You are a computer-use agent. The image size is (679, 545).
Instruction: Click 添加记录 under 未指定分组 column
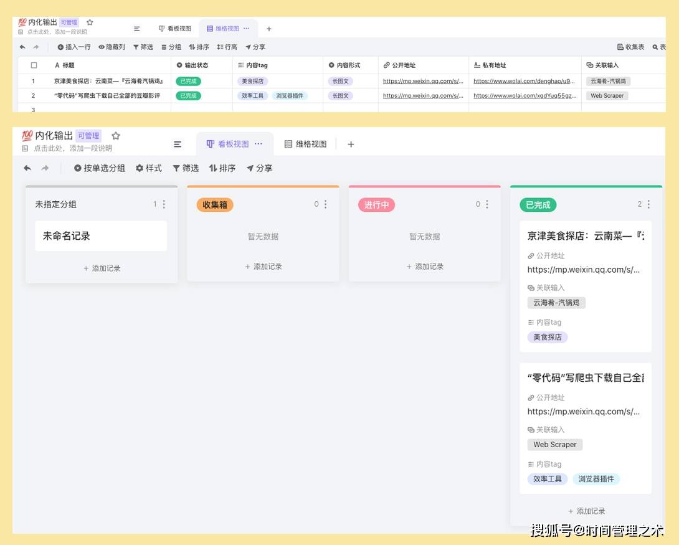pyautogui.click(x=102, y=268)
